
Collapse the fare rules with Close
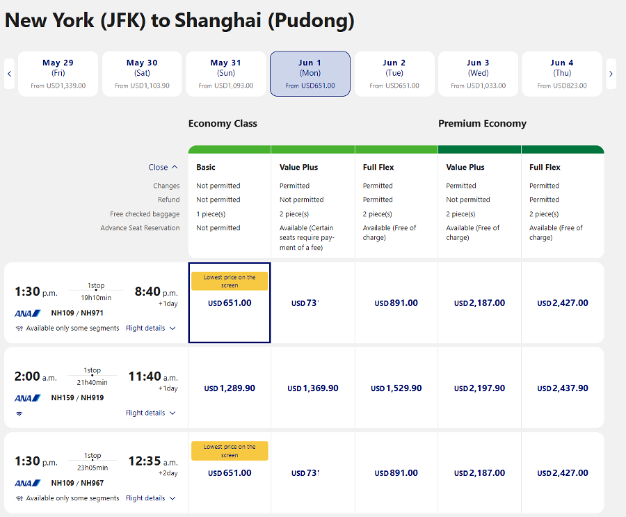point(163,167)
